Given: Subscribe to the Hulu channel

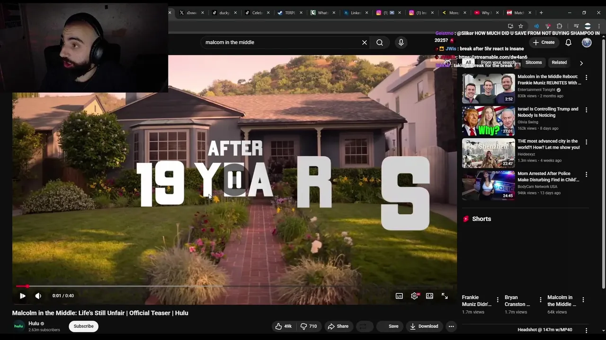Looking at the screenshot, I should pos(83,326).
